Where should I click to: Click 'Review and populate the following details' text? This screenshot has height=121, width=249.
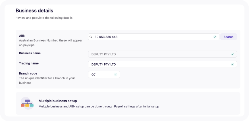click(x=44, y=18)
